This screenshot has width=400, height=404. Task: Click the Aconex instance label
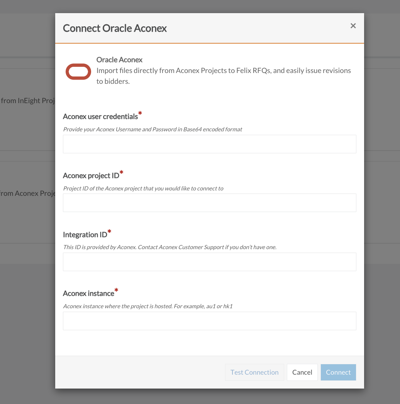88,293
